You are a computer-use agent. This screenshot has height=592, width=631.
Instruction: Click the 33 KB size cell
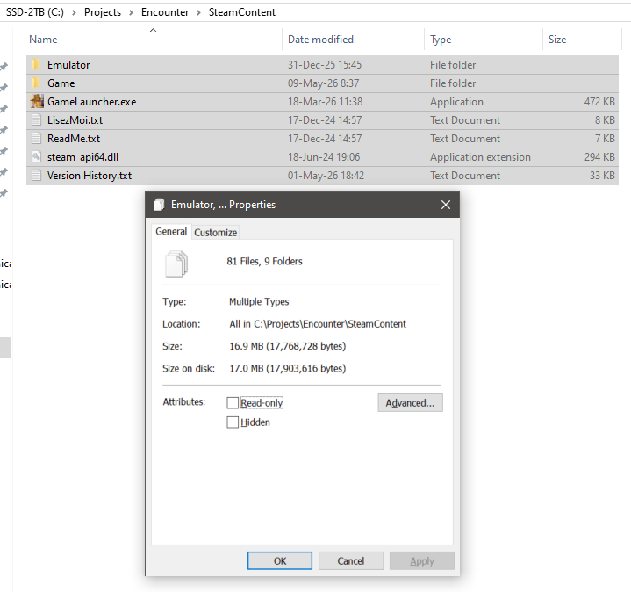pyautogui.click(x=602, y=176)
